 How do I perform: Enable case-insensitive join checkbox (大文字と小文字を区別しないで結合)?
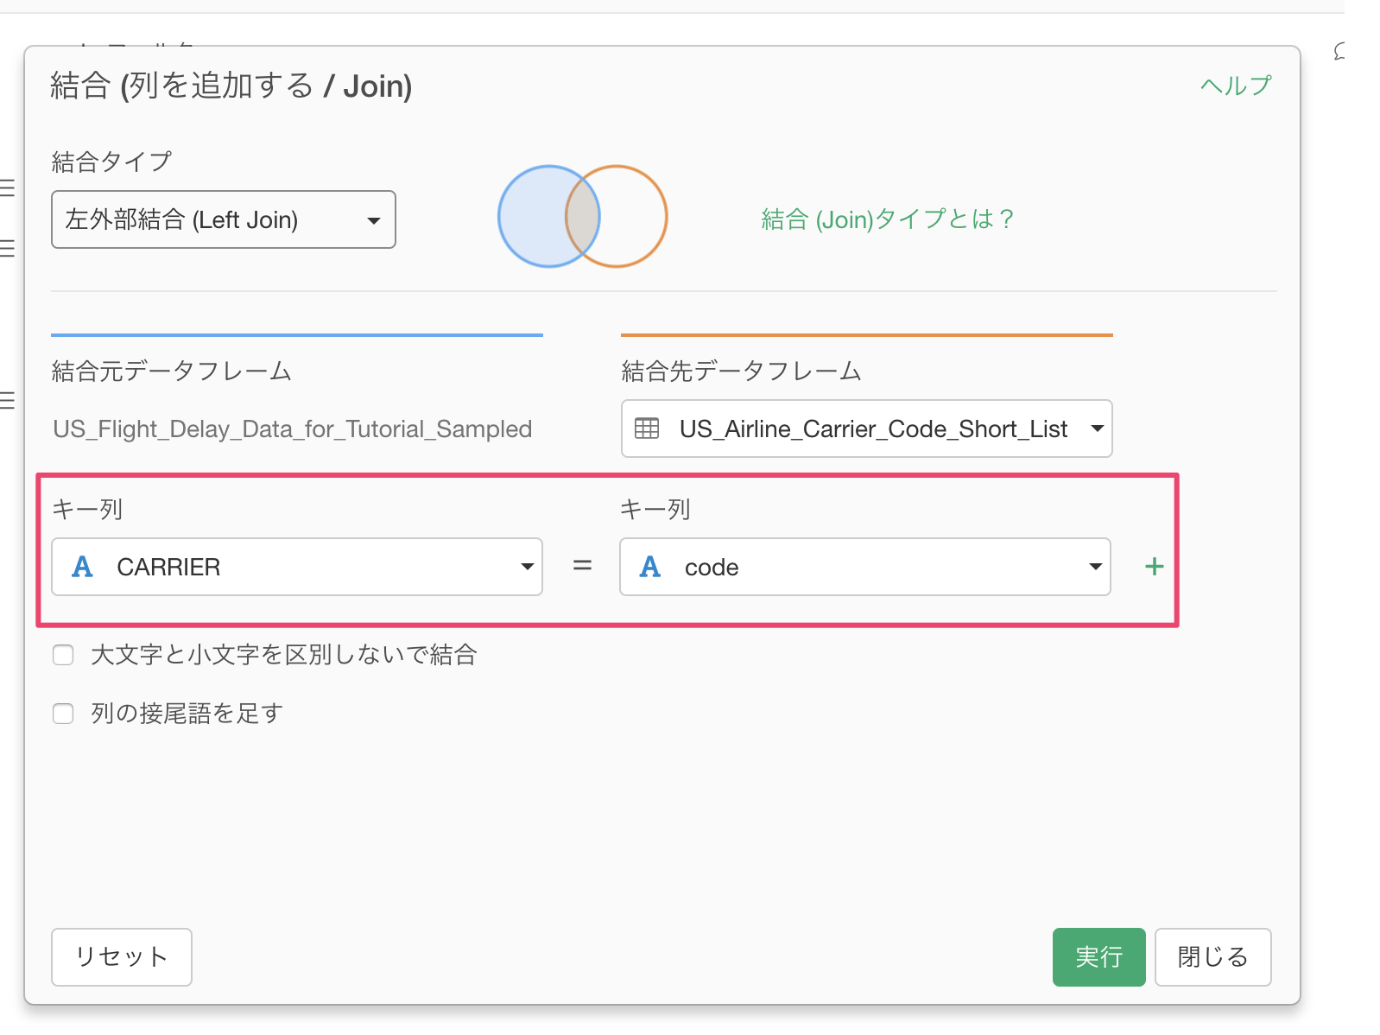click(63, 655)
